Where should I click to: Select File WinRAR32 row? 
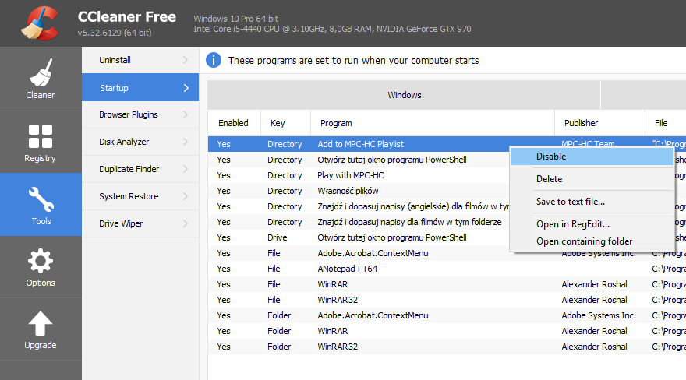(x=447, y=300)
